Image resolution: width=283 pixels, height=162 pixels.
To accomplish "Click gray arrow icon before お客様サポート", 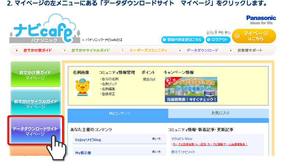I will (x=231, y=50).
